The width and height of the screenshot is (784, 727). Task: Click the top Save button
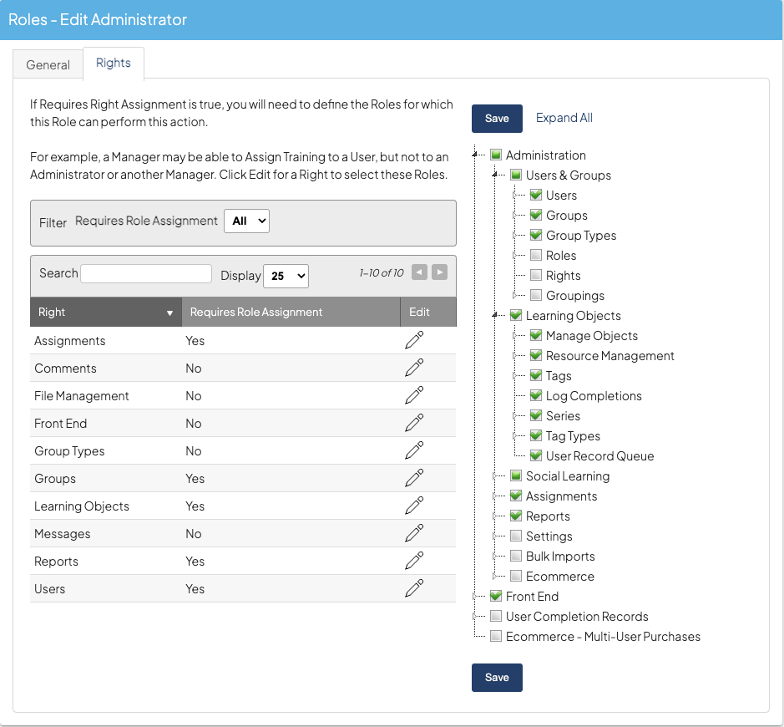497,119
